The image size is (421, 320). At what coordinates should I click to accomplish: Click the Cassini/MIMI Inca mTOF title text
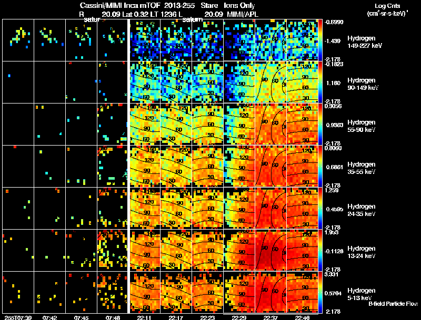point(120,6)
